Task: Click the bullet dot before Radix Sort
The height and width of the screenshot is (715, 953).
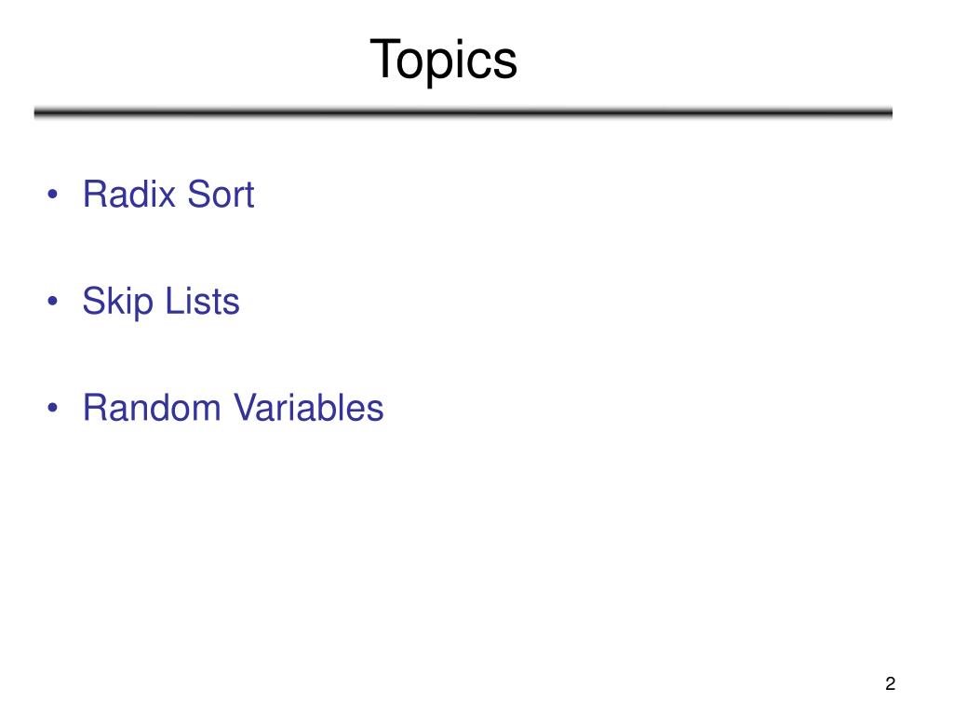Action: (x=53, y=195)
